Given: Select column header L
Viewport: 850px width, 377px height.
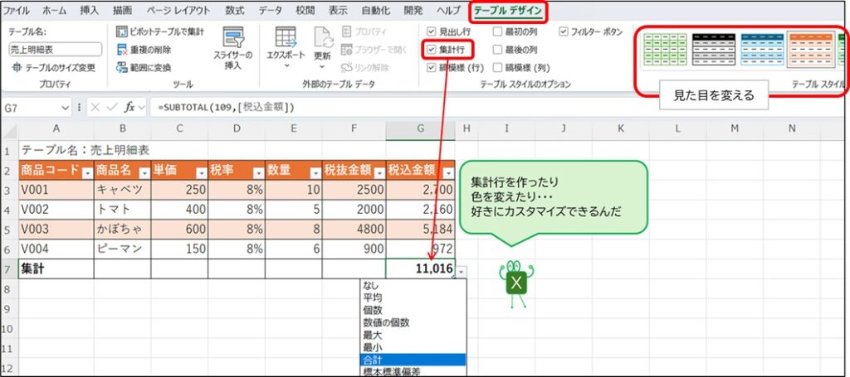Looking at the screenshot, I should 677,128.
